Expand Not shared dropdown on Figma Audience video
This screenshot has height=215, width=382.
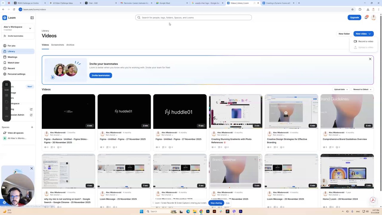[56, 135]
